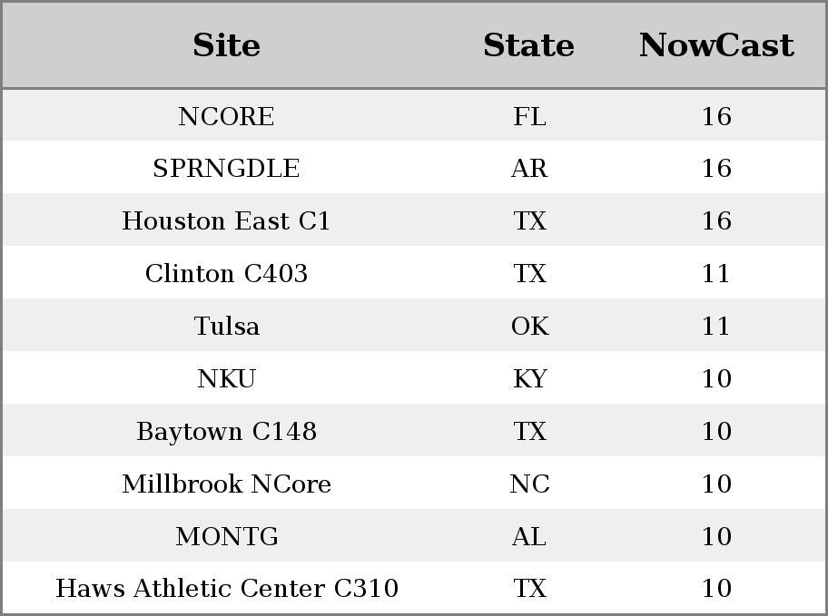Click the Baytown C148 entry
The width and height of the screenshot is (828, 616).
coord(227,432)
